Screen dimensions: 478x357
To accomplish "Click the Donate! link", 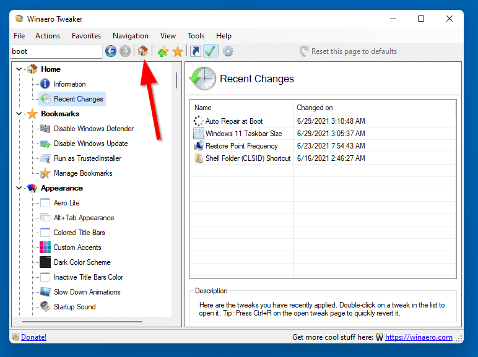I will (33, 337).
